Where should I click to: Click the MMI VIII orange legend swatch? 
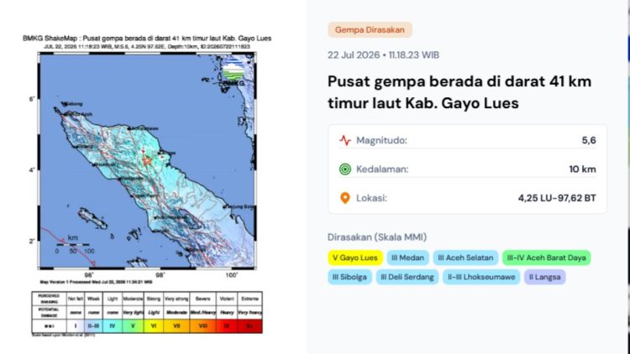(203, 326)
